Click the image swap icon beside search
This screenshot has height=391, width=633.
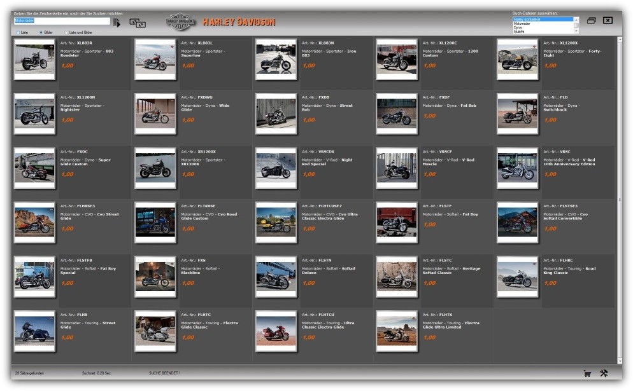(x=138, y=23)
